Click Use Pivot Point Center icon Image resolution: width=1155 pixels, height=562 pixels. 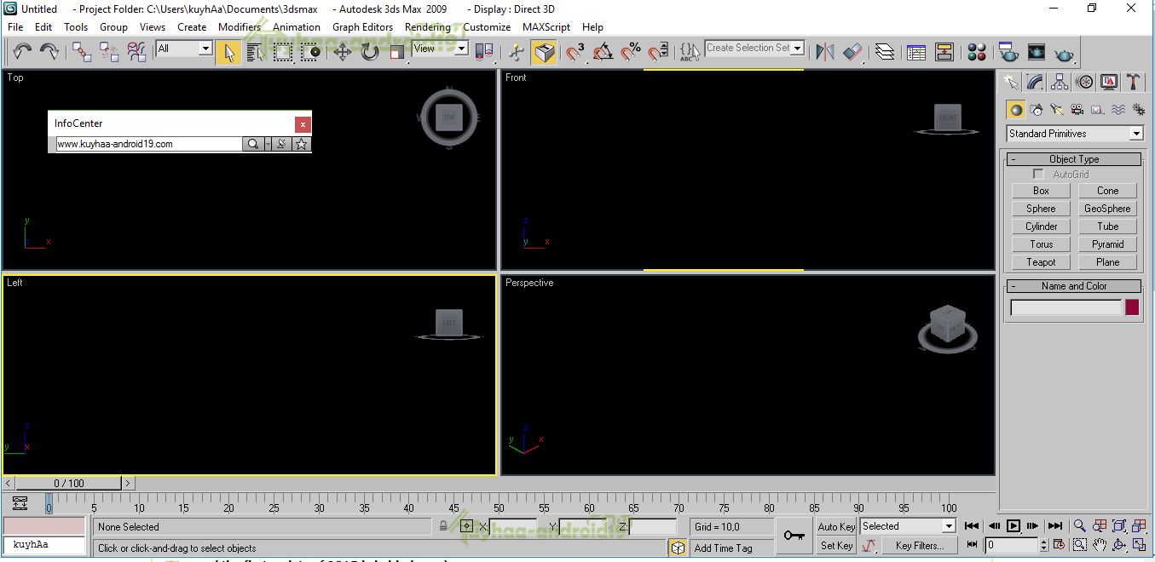click(483, 52)
